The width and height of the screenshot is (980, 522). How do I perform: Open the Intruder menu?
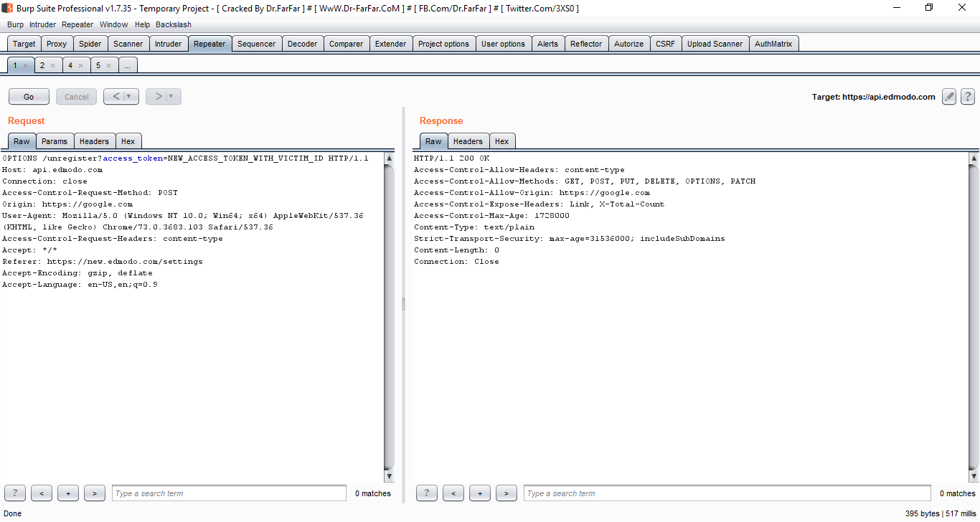click(x=42, y=24)
